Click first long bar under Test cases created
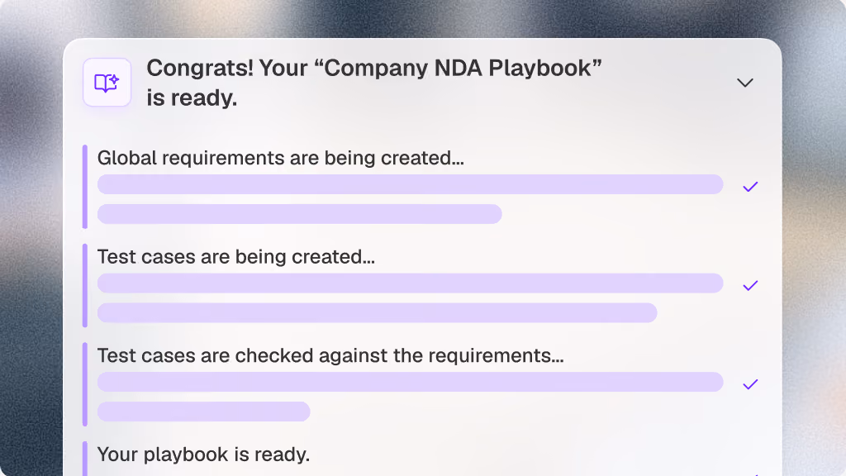The height and width of the screenshot is (476, 846). pyautogui.click(x=410, y=283)
